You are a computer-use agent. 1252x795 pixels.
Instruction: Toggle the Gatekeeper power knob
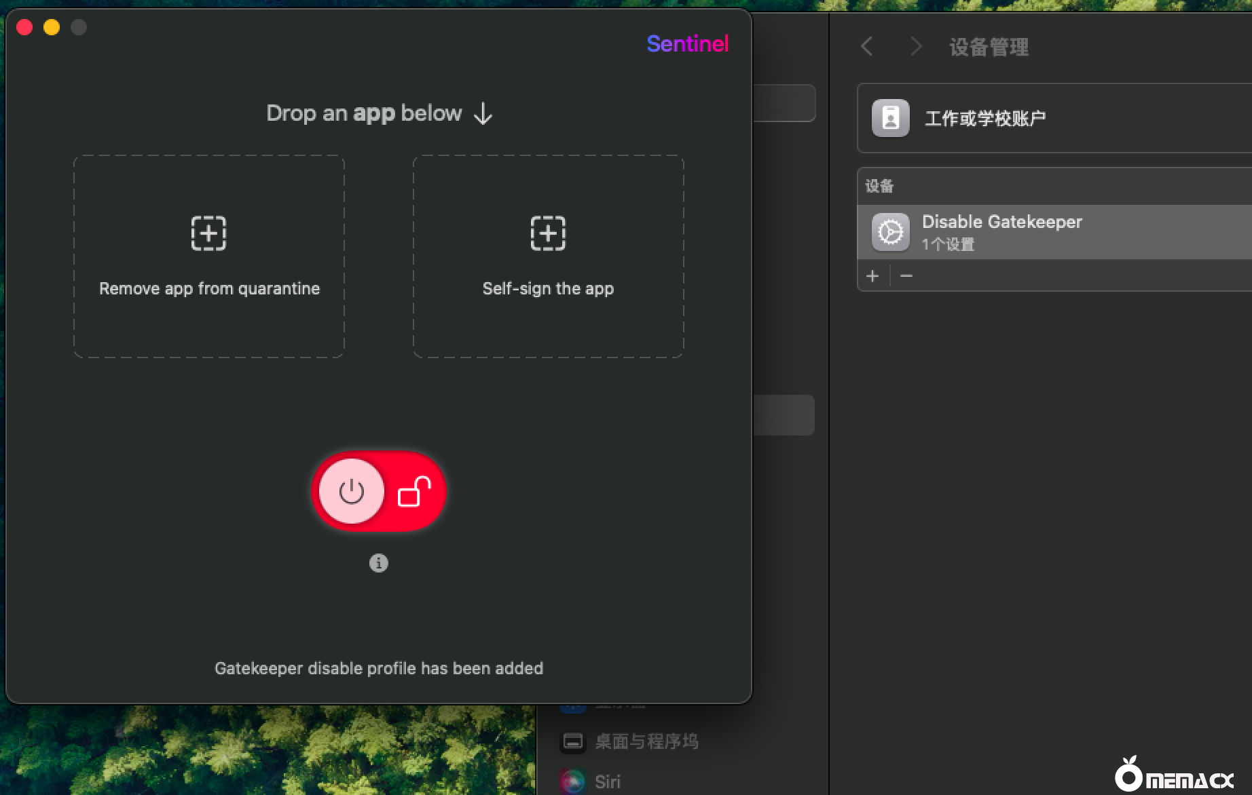pos(352,491)
